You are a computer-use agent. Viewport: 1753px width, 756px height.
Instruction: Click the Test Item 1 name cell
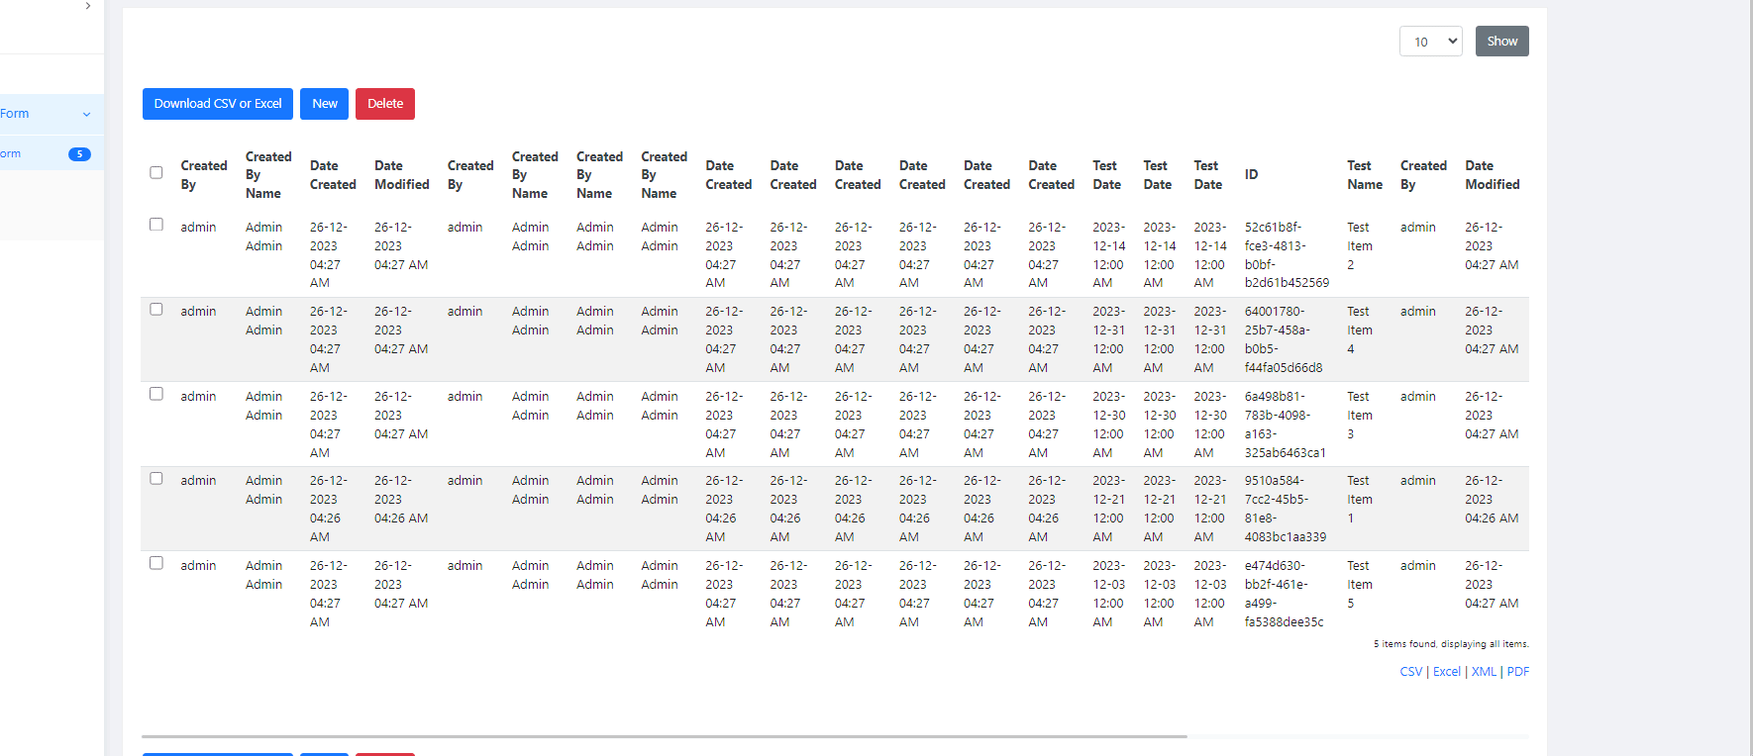(x=1360, y=500)
